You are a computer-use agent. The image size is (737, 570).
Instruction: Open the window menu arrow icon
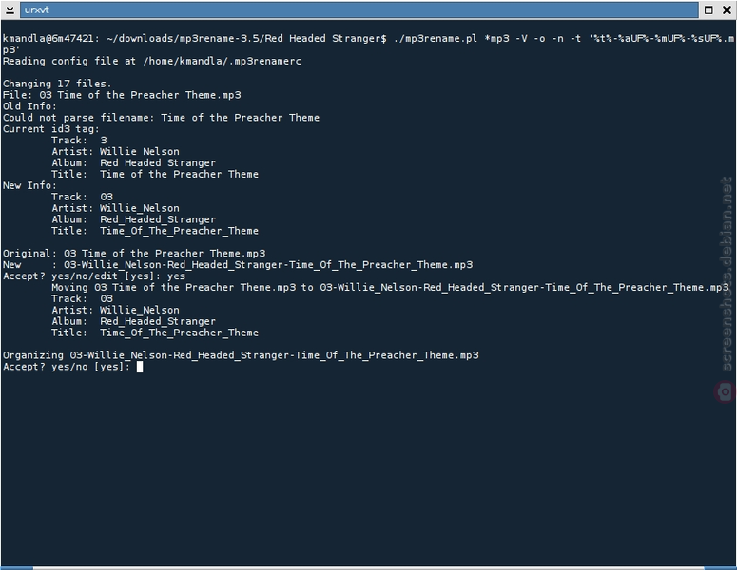(x=10, y=9)
